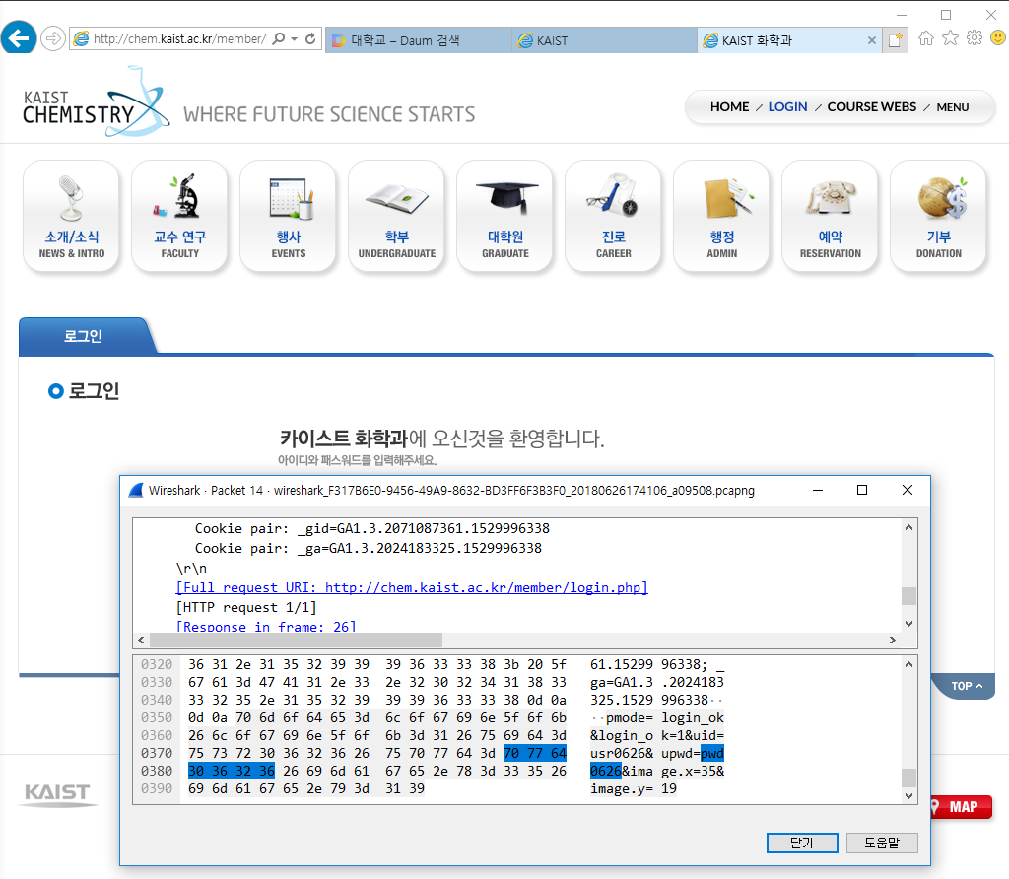The width and height of the screenshot is (1009, 879).
Task: Select the _gid cookie pair line
Action: [371, 528]
